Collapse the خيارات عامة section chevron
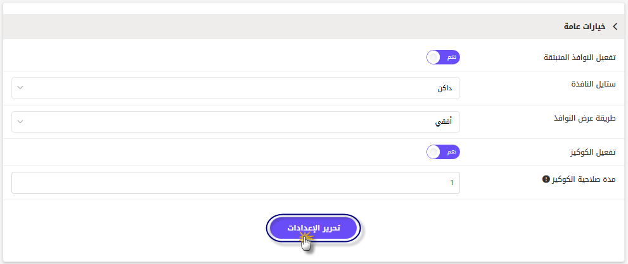628x264 pixels. pyautogui.click(x=615, y=27)
